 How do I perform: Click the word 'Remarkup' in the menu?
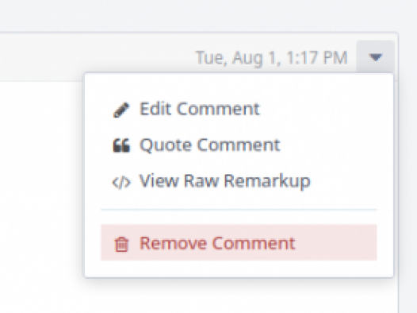click(x=267, y=182)
